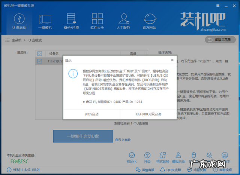Toggle the F:(hd1)USB device checkbox

[x=40, y=61]
